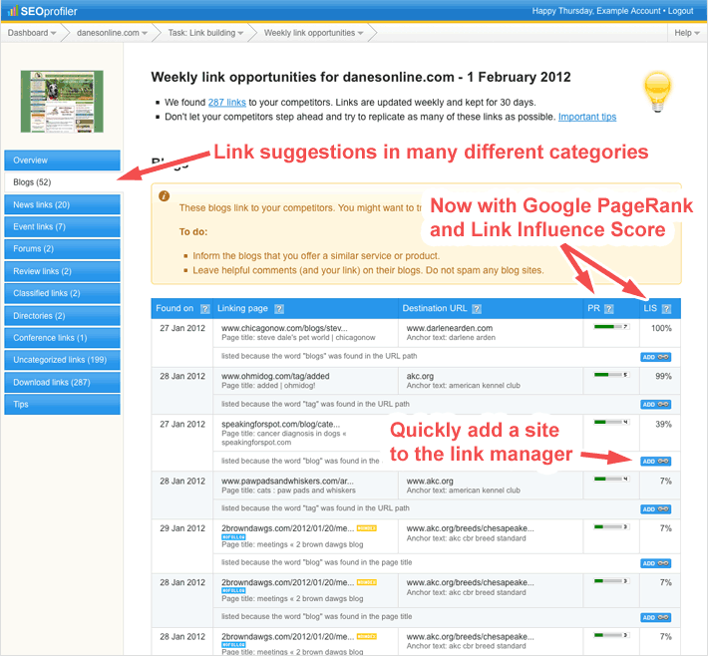Select the Overview sidebar tab
Image resolution: width=708 pixels, height=656 pixels.
(62, 161)
